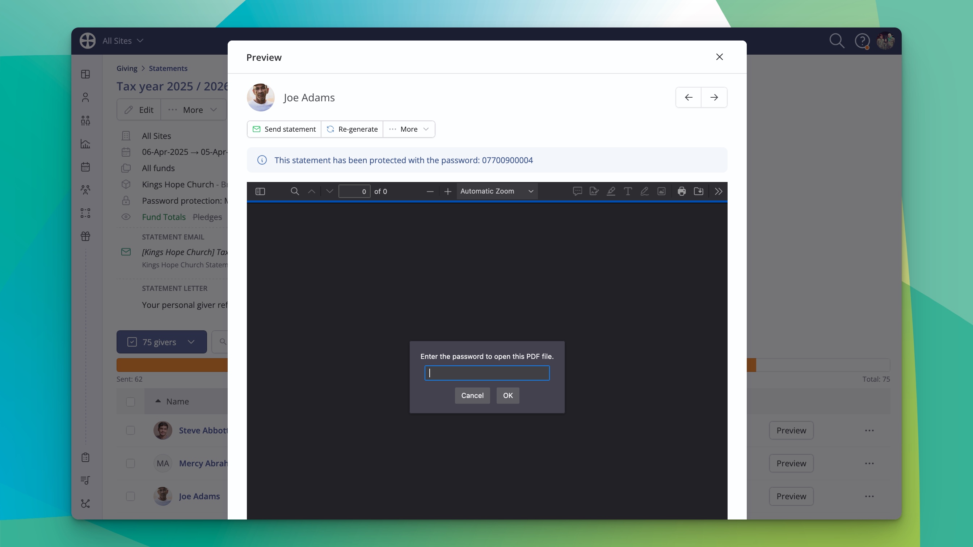Select the PDF draw tool

[644, 191]
